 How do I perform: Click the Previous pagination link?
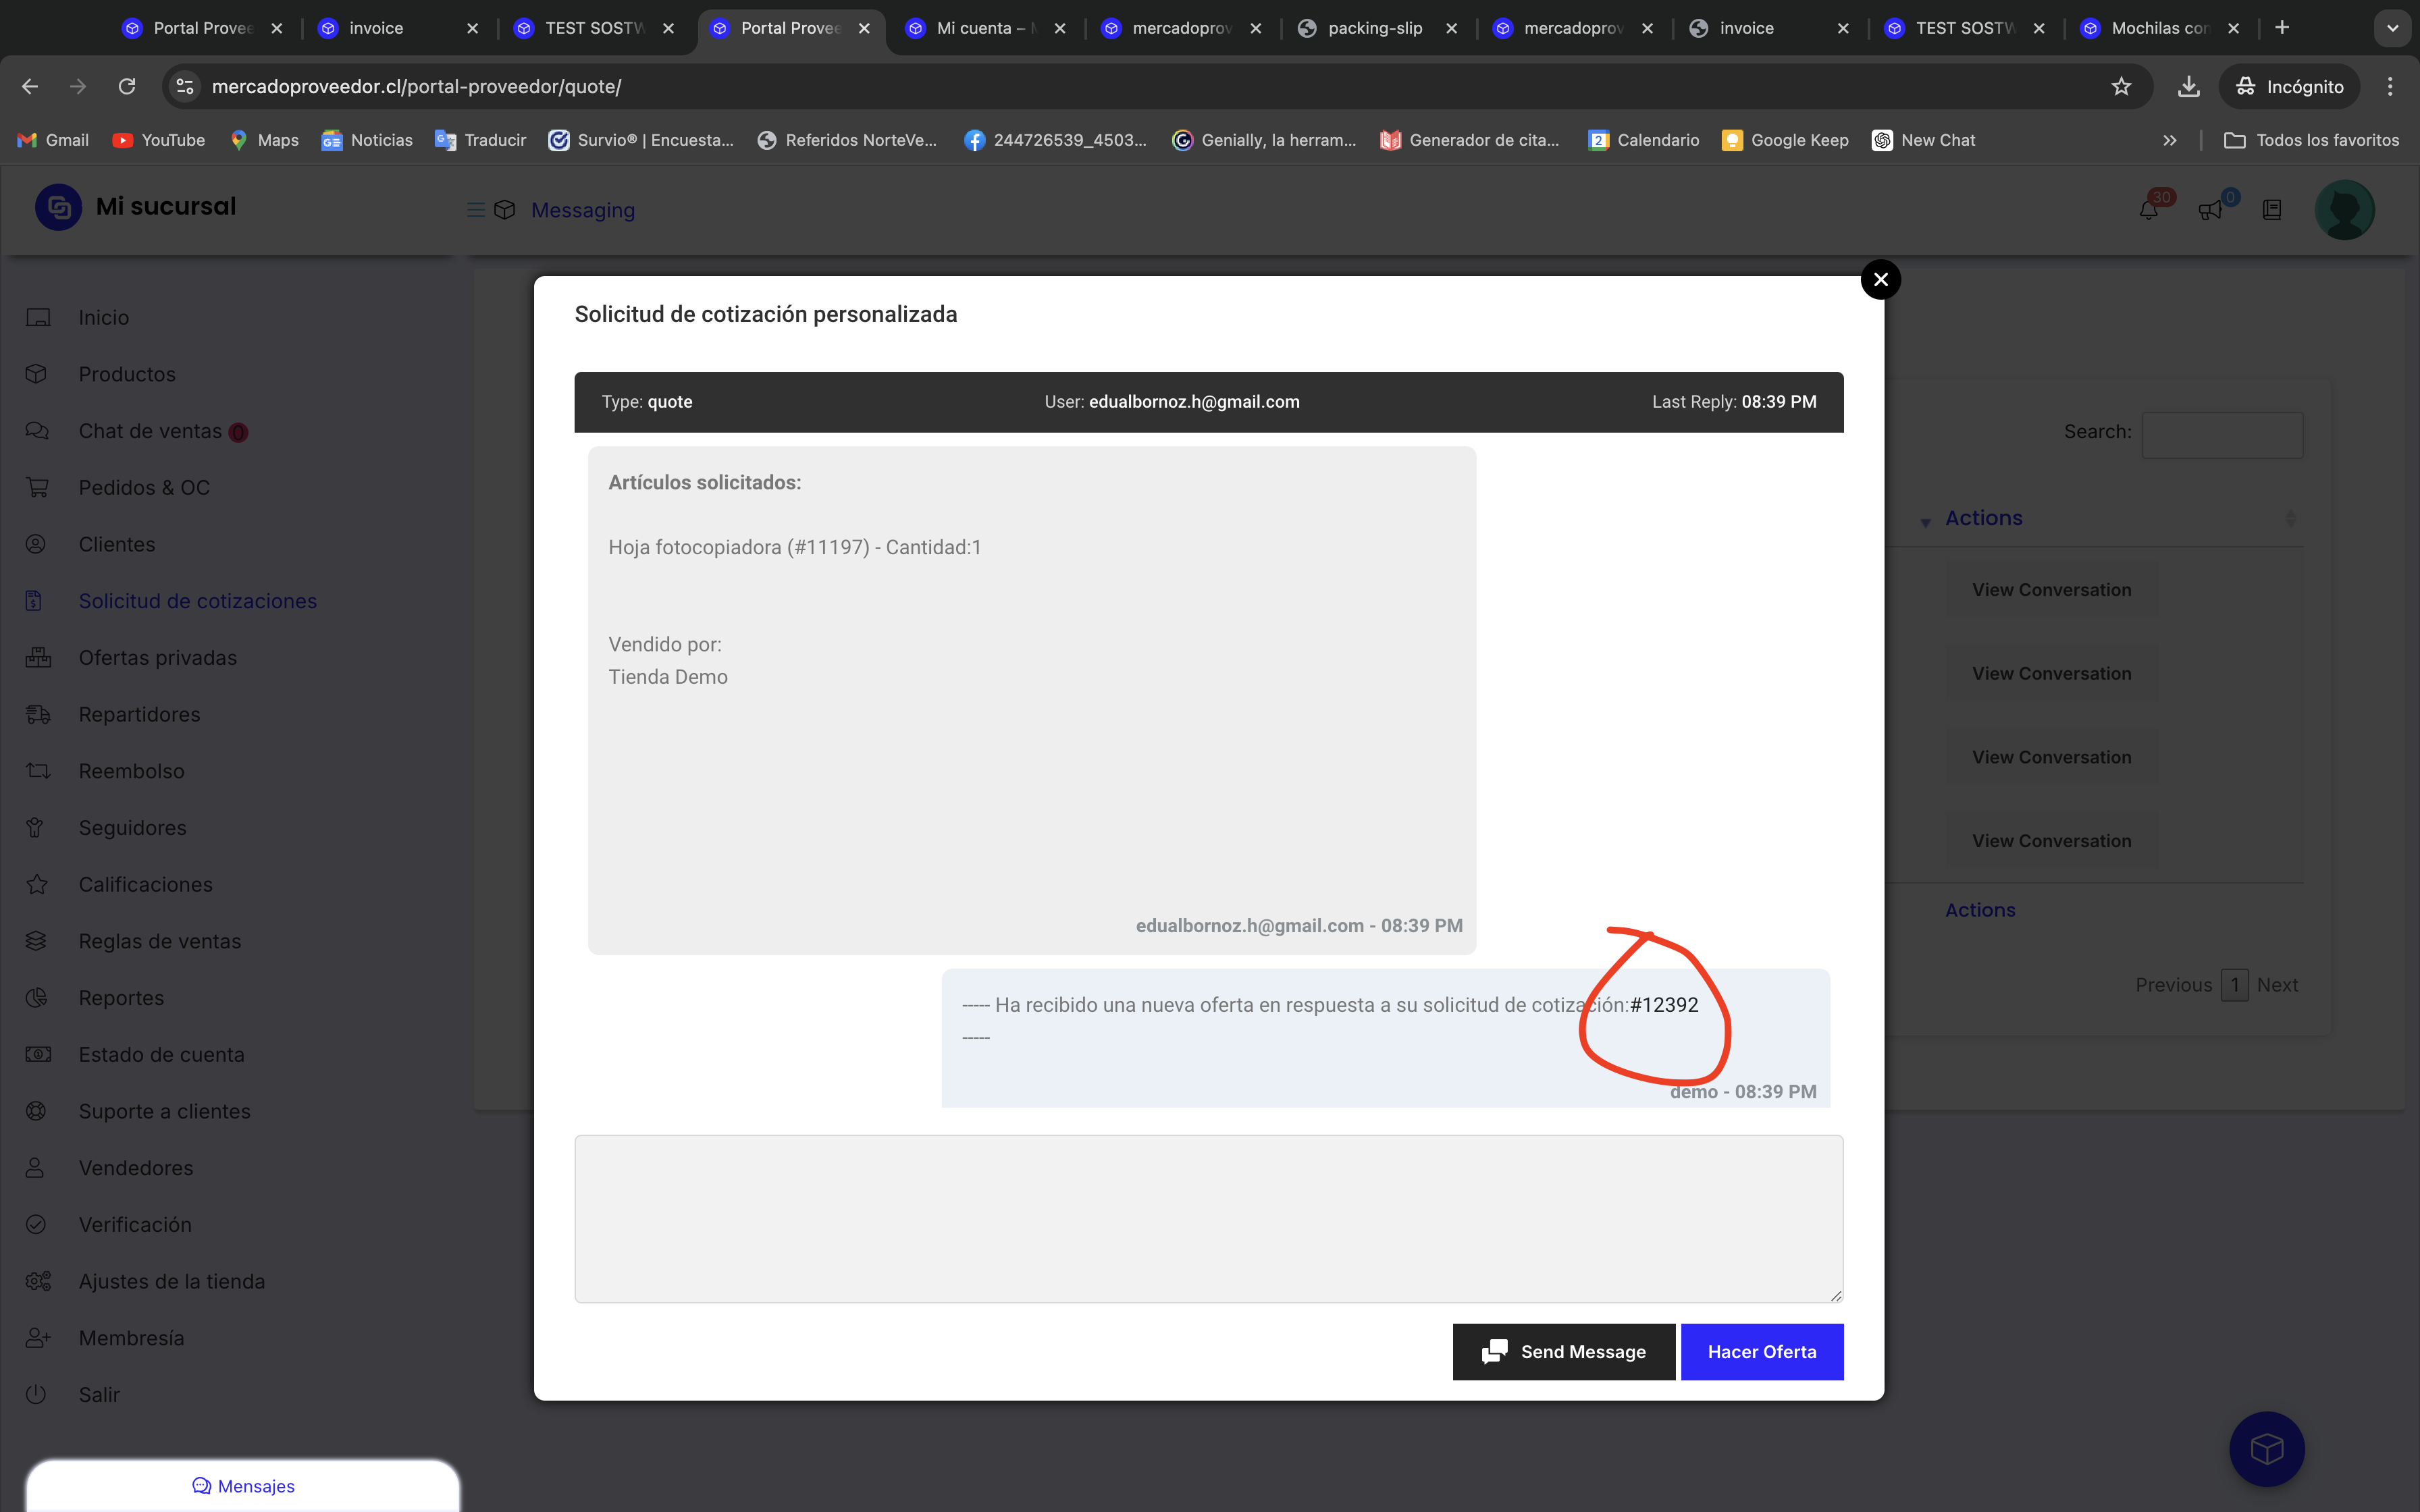point(2174,985)
